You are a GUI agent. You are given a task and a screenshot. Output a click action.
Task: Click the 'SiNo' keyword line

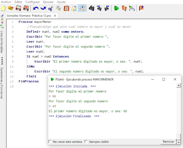30,67
